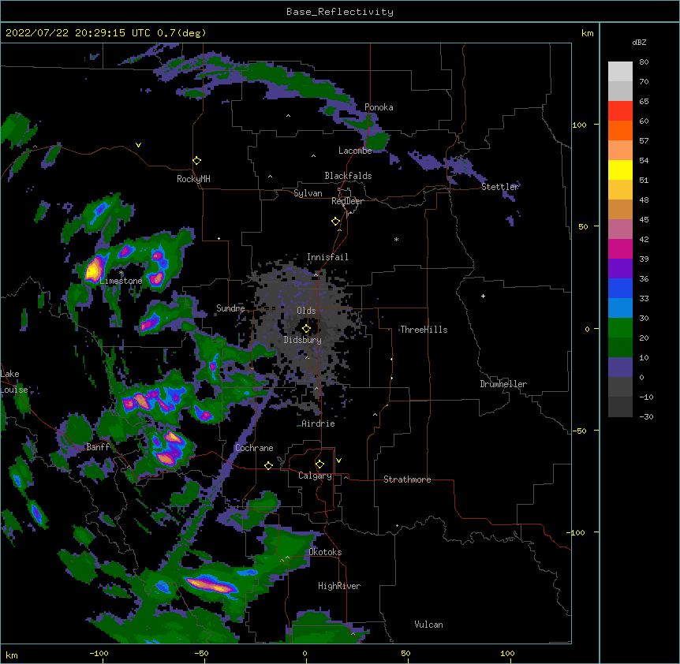Click the magenta 39 dBZ legend swatch
Image resolution: width=680 pixels, height=664 pixels.
[620, 248]
